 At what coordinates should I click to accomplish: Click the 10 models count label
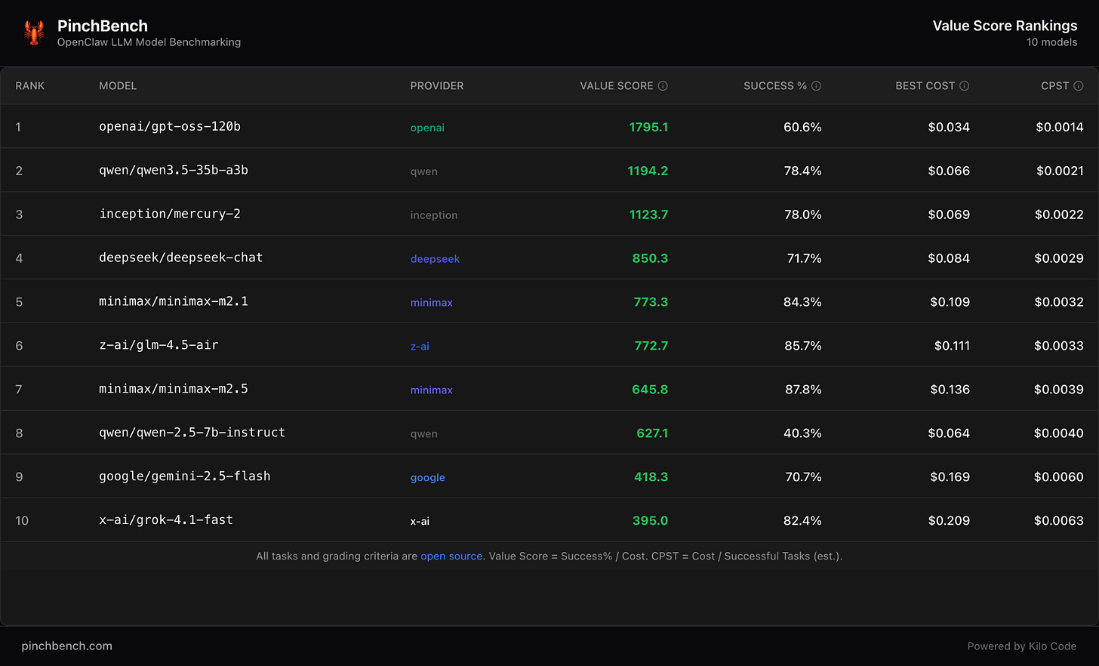[x=1051, y=42]
